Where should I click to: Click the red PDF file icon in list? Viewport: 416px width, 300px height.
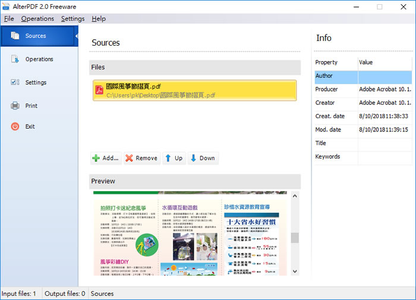[x=99, y=90]
